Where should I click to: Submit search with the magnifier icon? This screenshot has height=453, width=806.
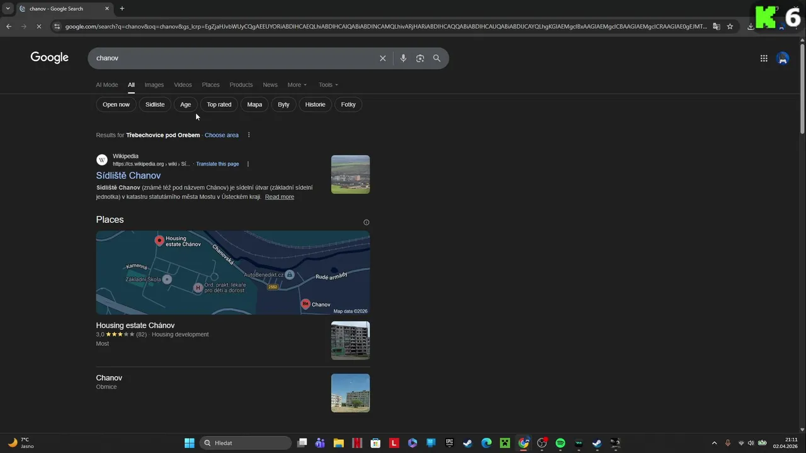tap(437, 58)
